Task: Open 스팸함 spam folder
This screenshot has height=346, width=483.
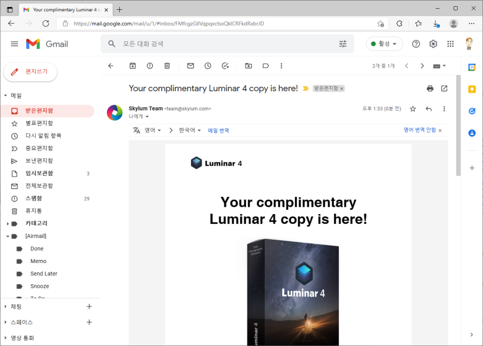Action: coord(47,199)
